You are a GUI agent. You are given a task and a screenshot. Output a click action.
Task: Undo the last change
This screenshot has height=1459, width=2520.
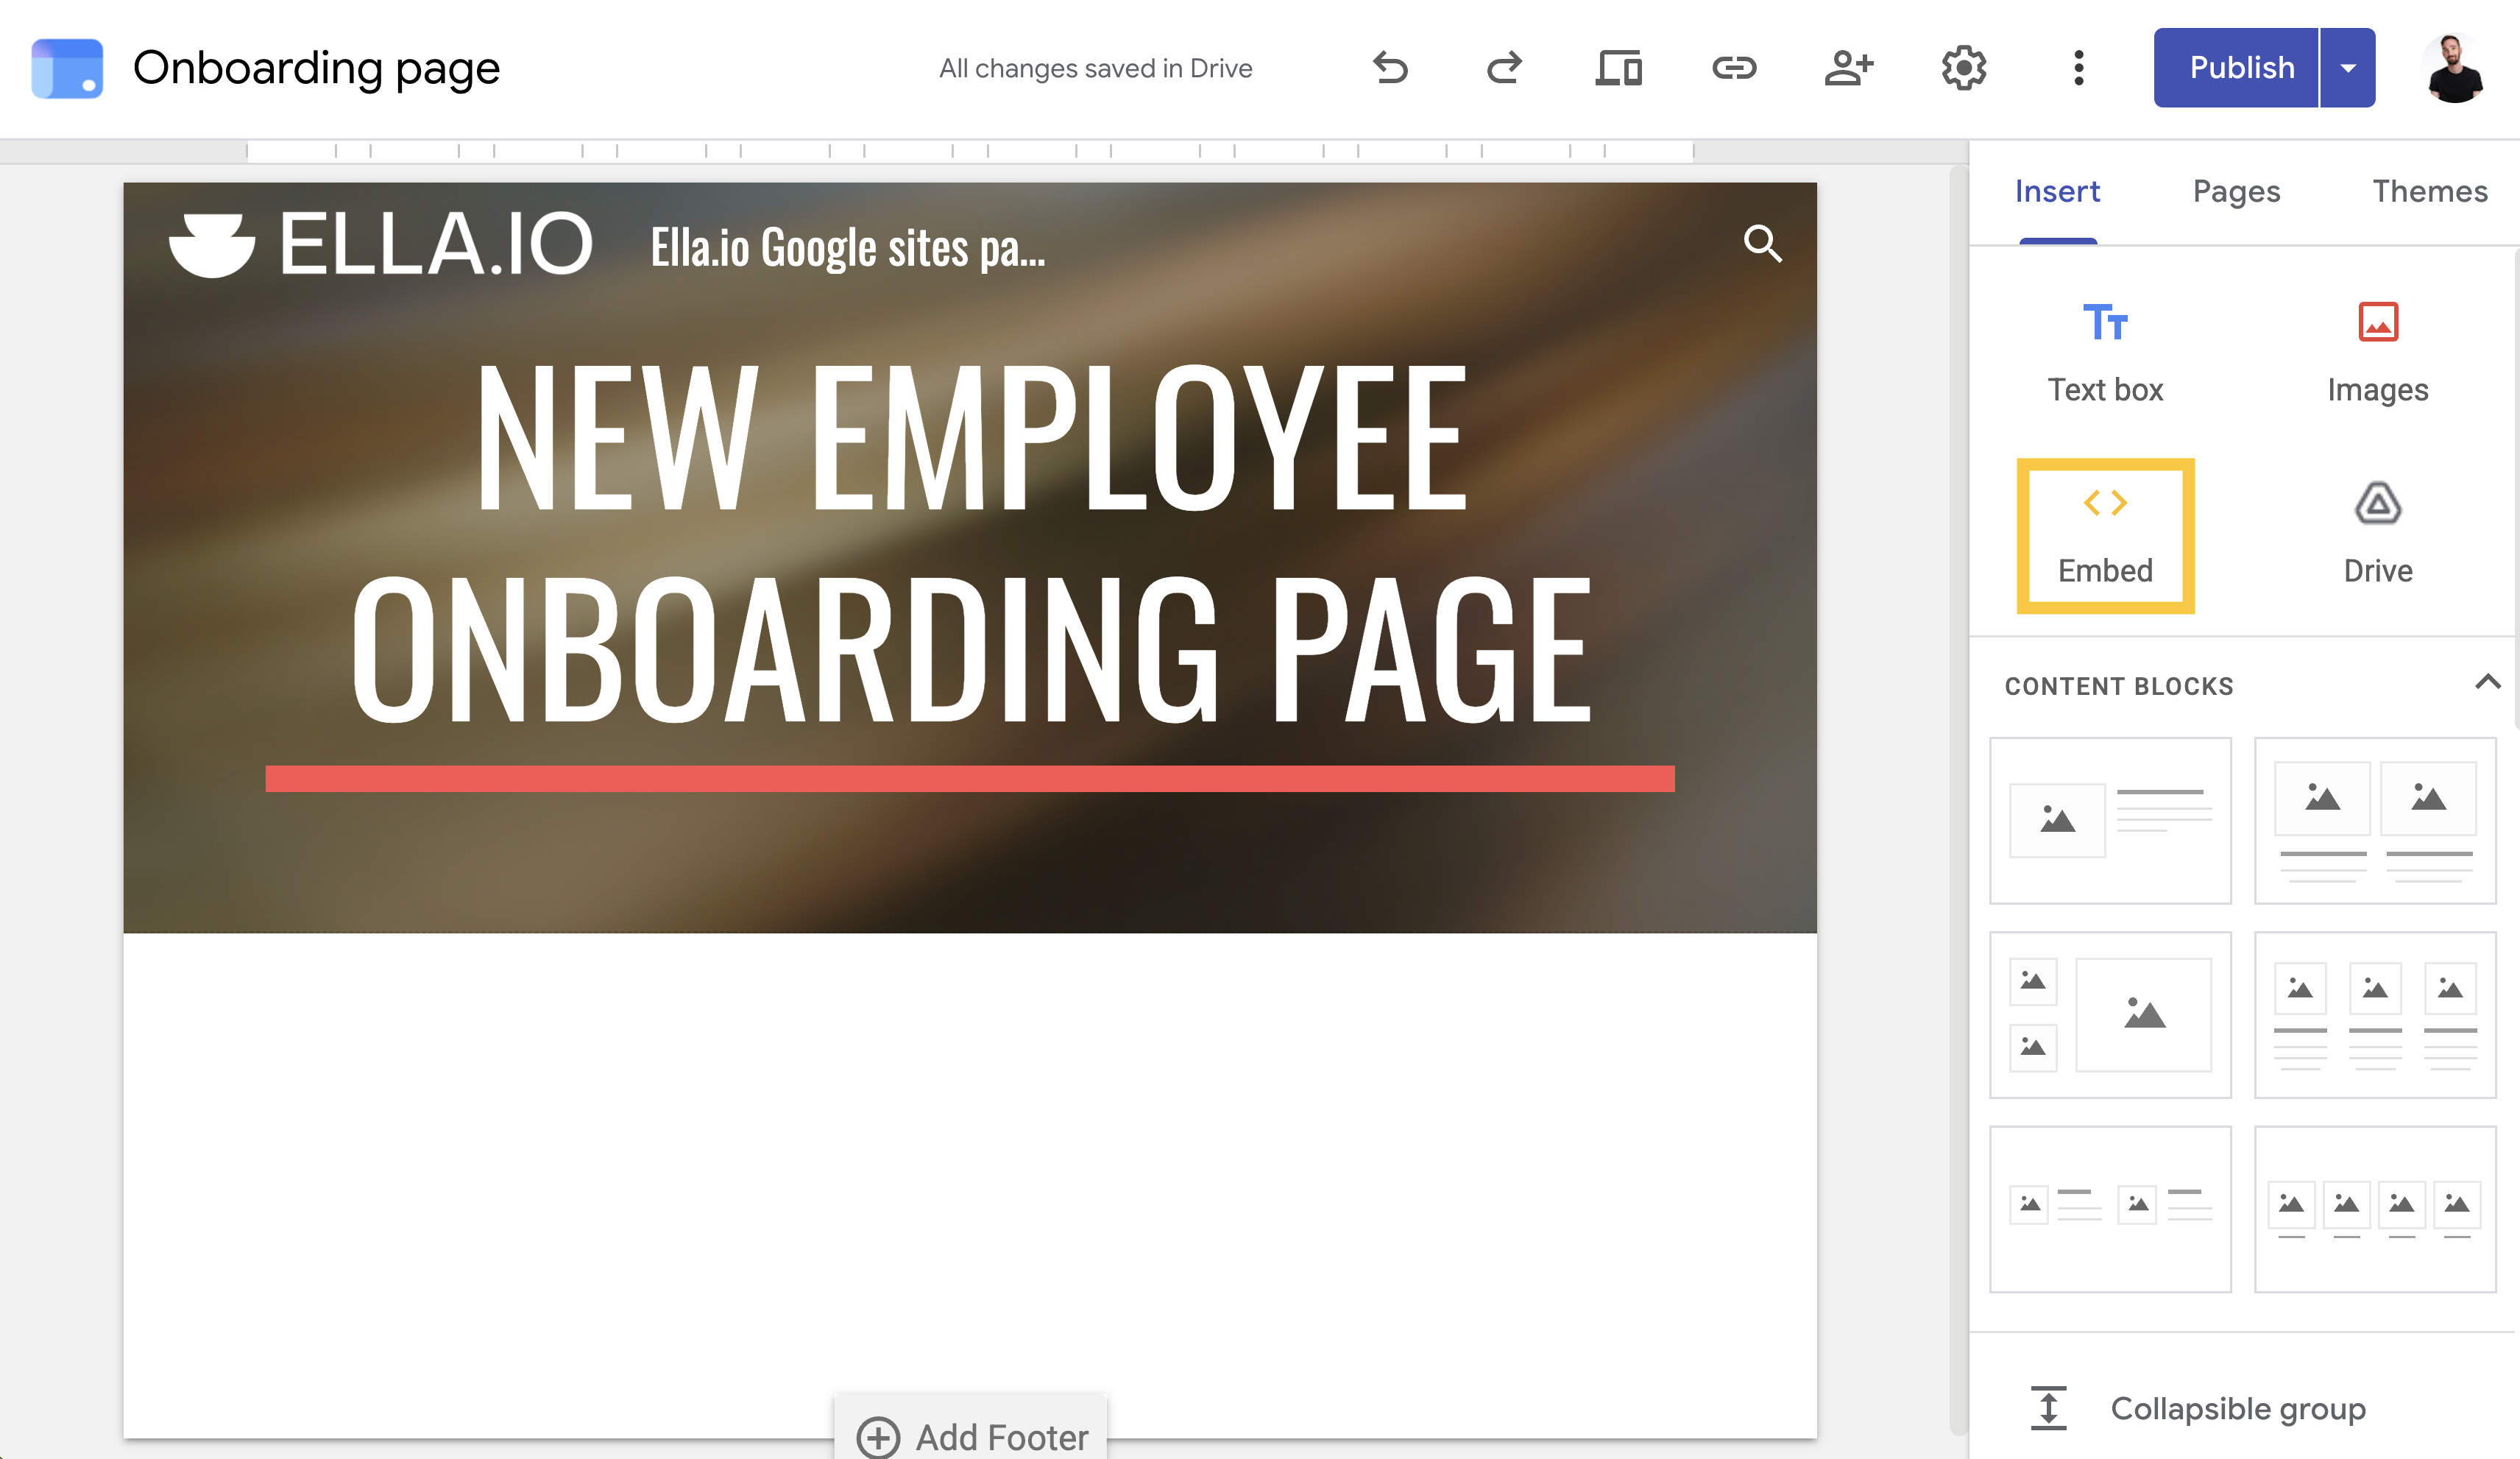coord(1391,68)
